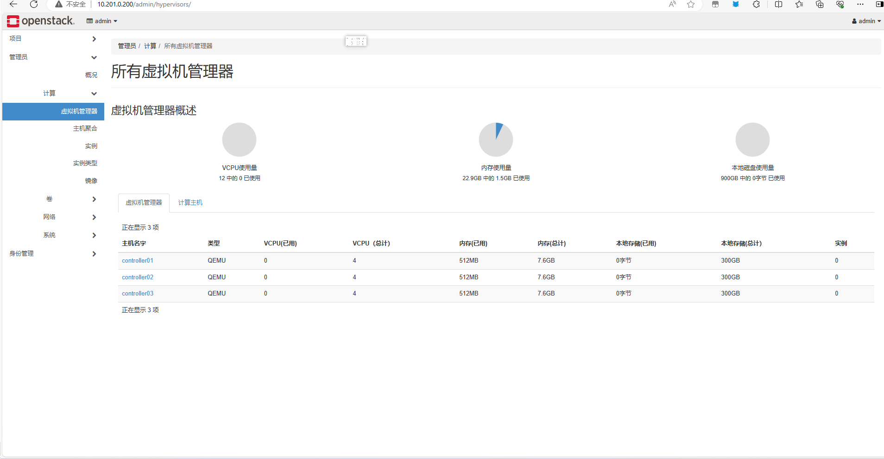Open Browser essentials heart icon
884x459 pixels.
pos(840,5)
